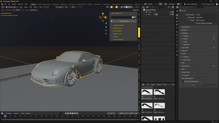Image resolution: width=219 pixels, height=123 pixels.
Task: Enable the Render Single Layer checkbox
Action: [x=201, y=4]
